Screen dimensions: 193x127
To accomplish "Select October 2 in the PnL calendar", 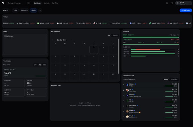I will point(103,50).
